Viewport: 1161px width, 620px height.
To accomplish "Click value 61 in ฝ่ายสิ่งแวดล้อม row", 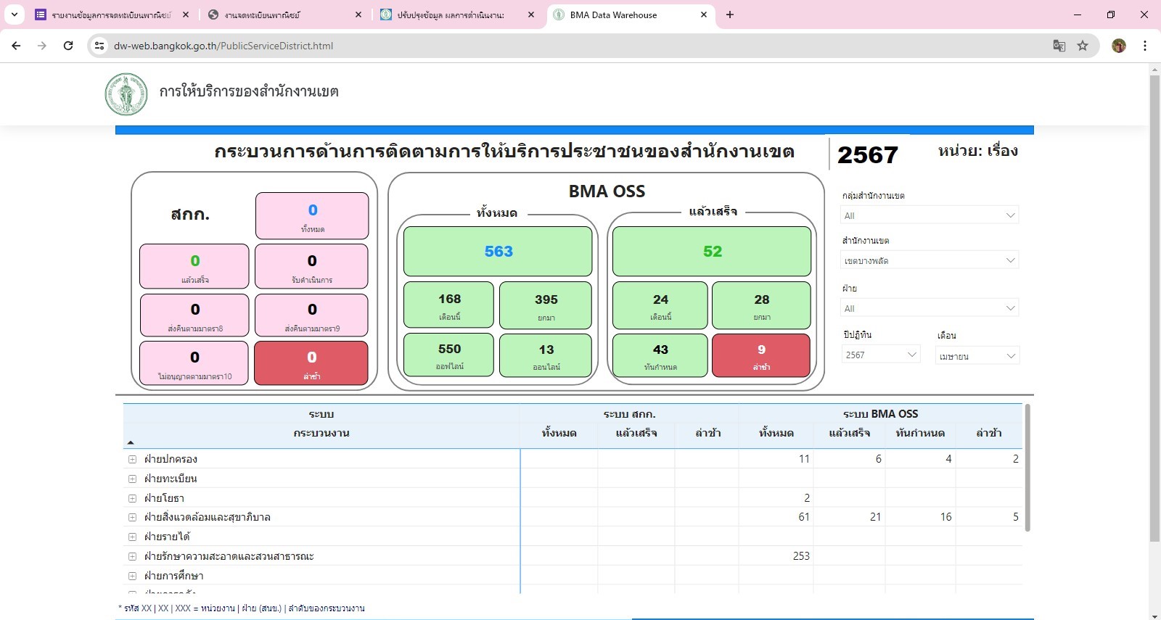I will [804, 517].
